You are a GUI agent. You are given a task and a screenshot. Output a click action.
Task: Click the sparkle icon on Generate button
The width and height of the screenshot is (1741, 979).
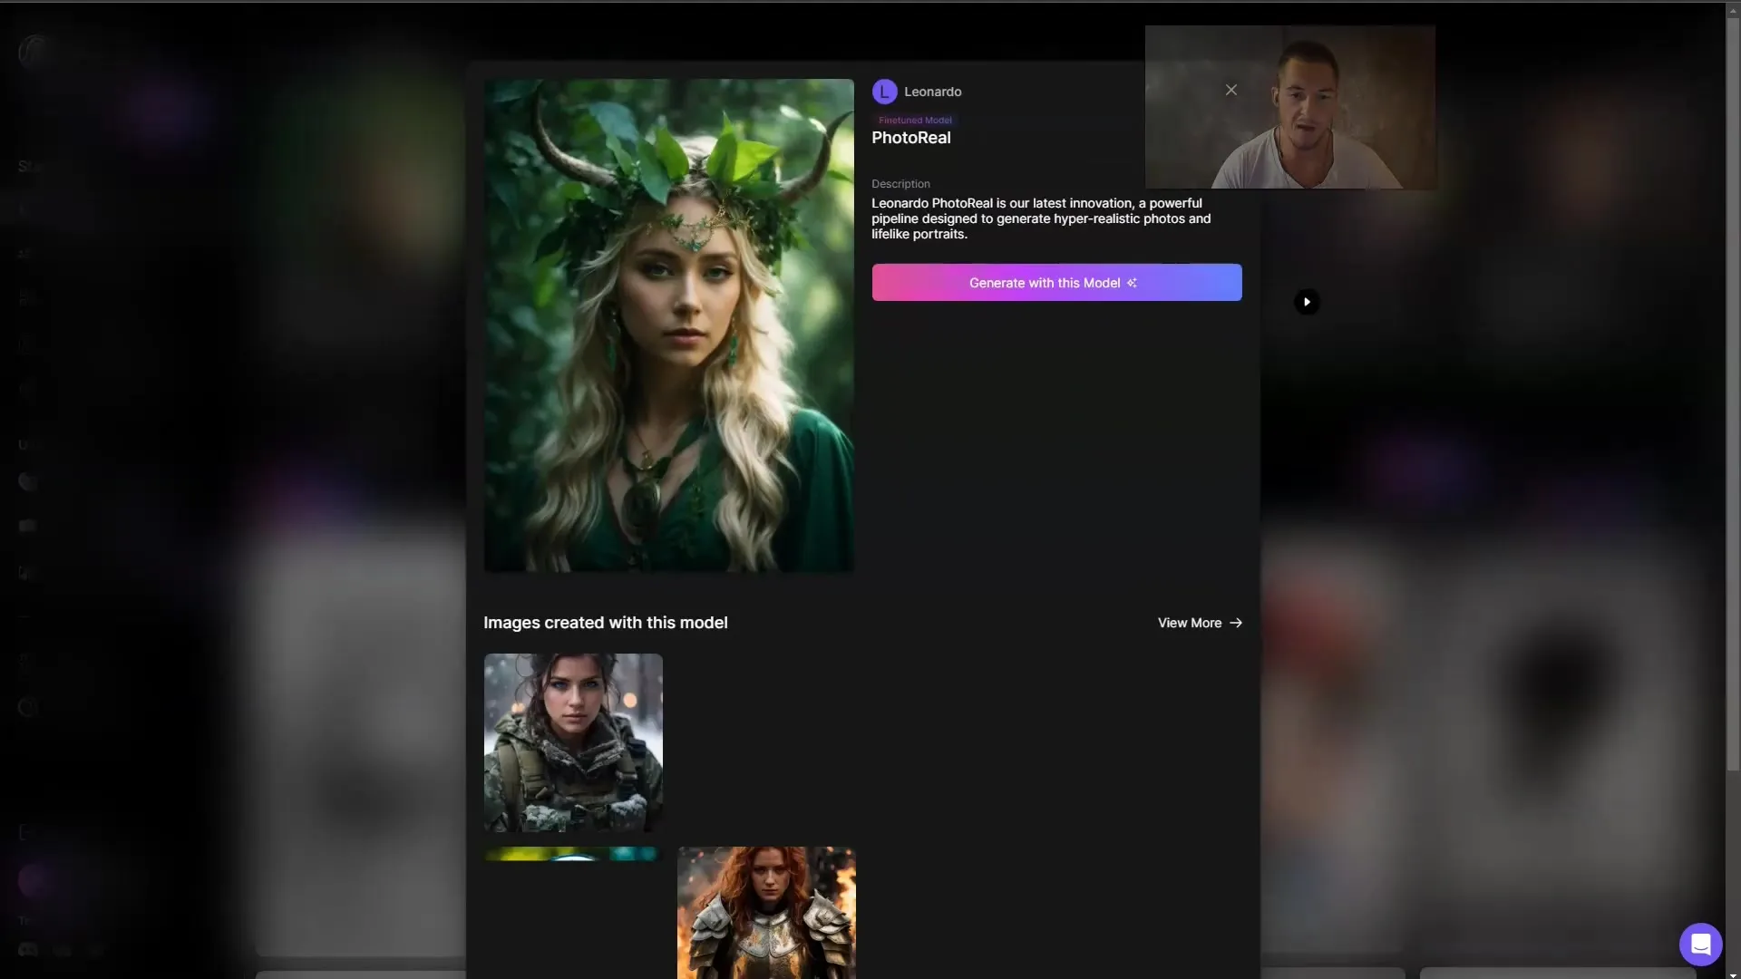point(1132,283)
